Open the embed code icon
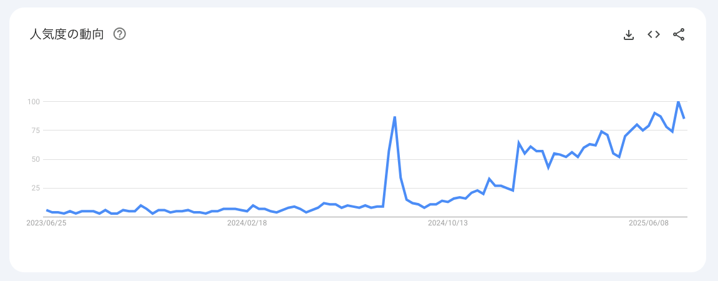The height and width of the screenshot is (281, 718). [653, 34]
